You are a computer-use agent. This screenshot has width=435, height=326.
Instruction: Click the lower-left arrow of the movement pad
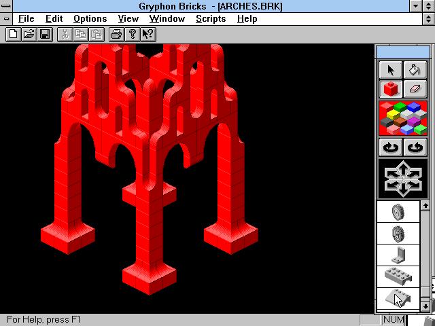391,185
